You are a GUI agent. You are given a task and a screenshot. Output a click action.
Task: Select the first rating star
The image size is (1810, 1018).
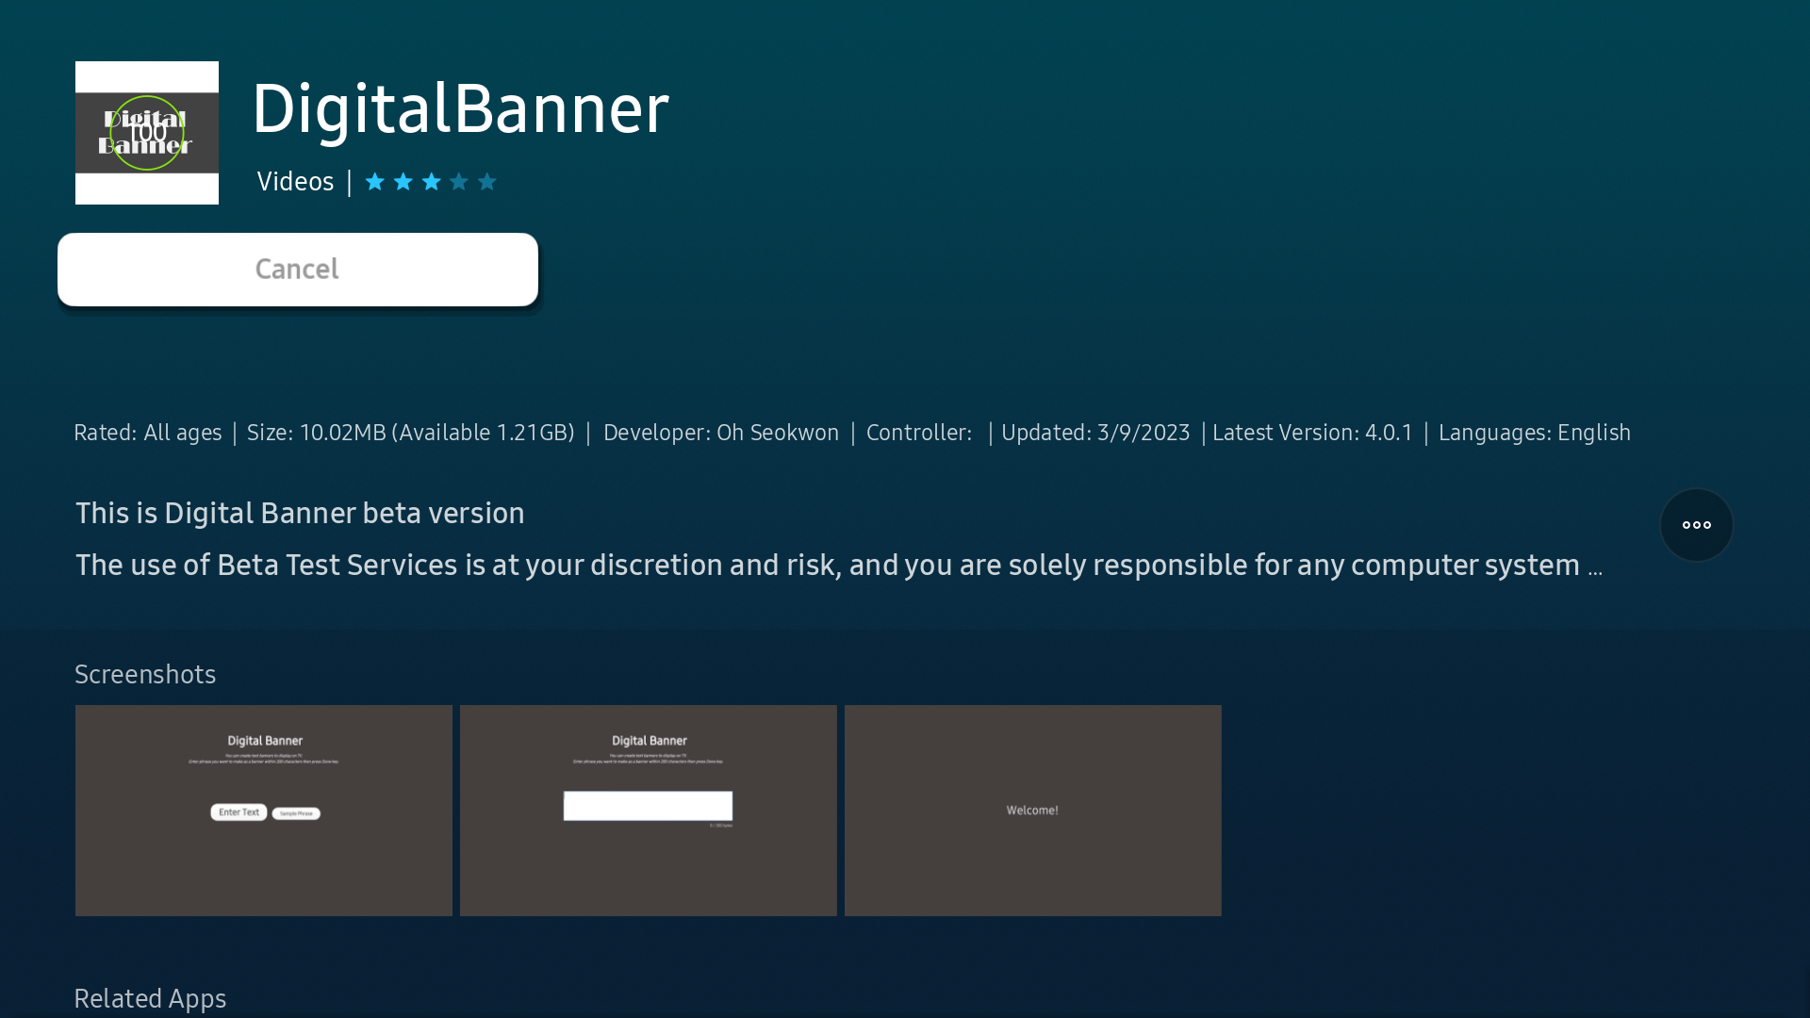375,181
